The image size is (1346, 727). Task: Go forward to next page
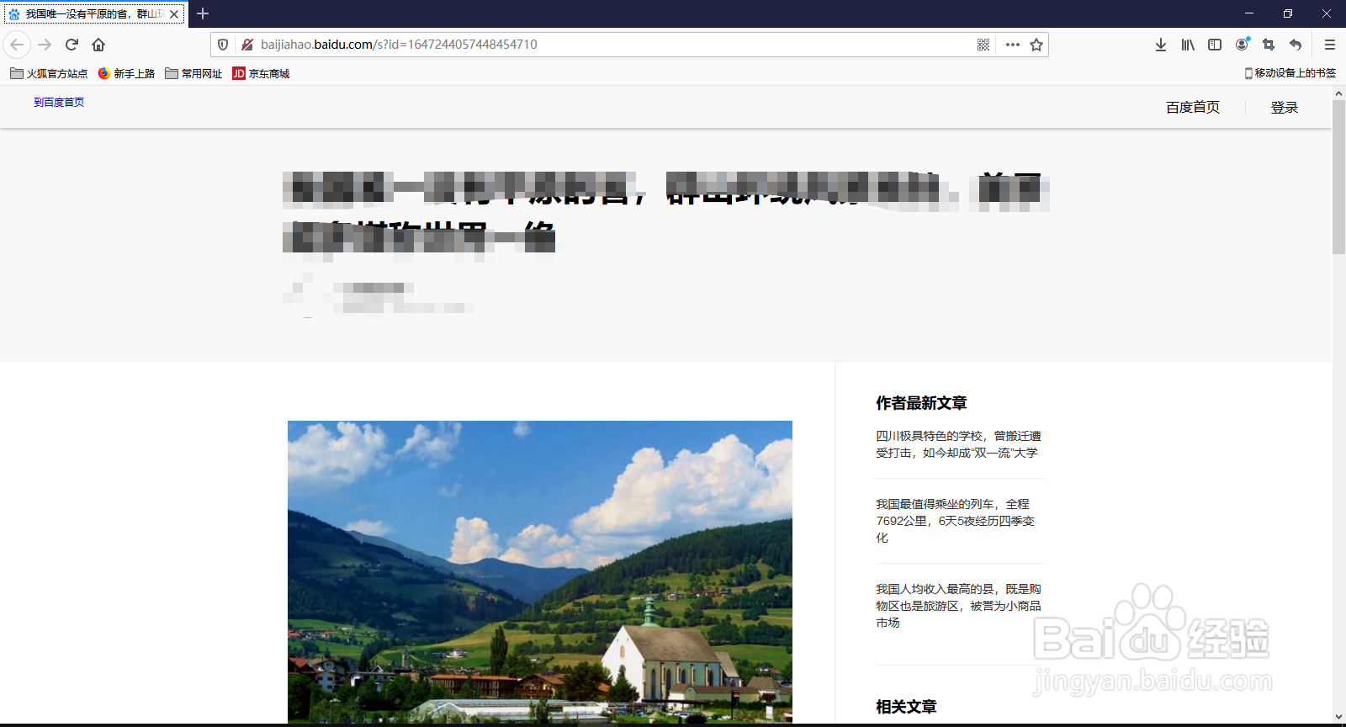click(x=45, y=45)
